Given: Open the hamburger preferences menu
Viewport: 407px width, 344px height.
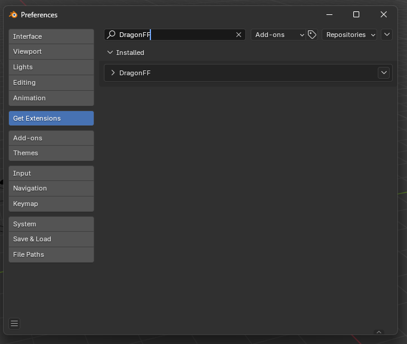Looking at the screenshot, I should click(14, 324).
